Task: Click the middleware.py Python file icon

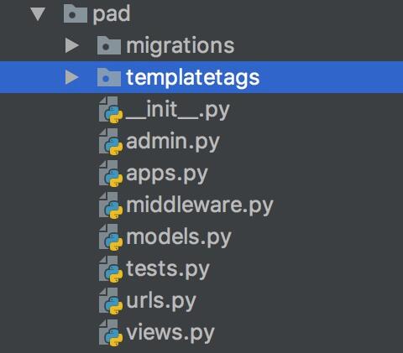Action: click(111, 205)
